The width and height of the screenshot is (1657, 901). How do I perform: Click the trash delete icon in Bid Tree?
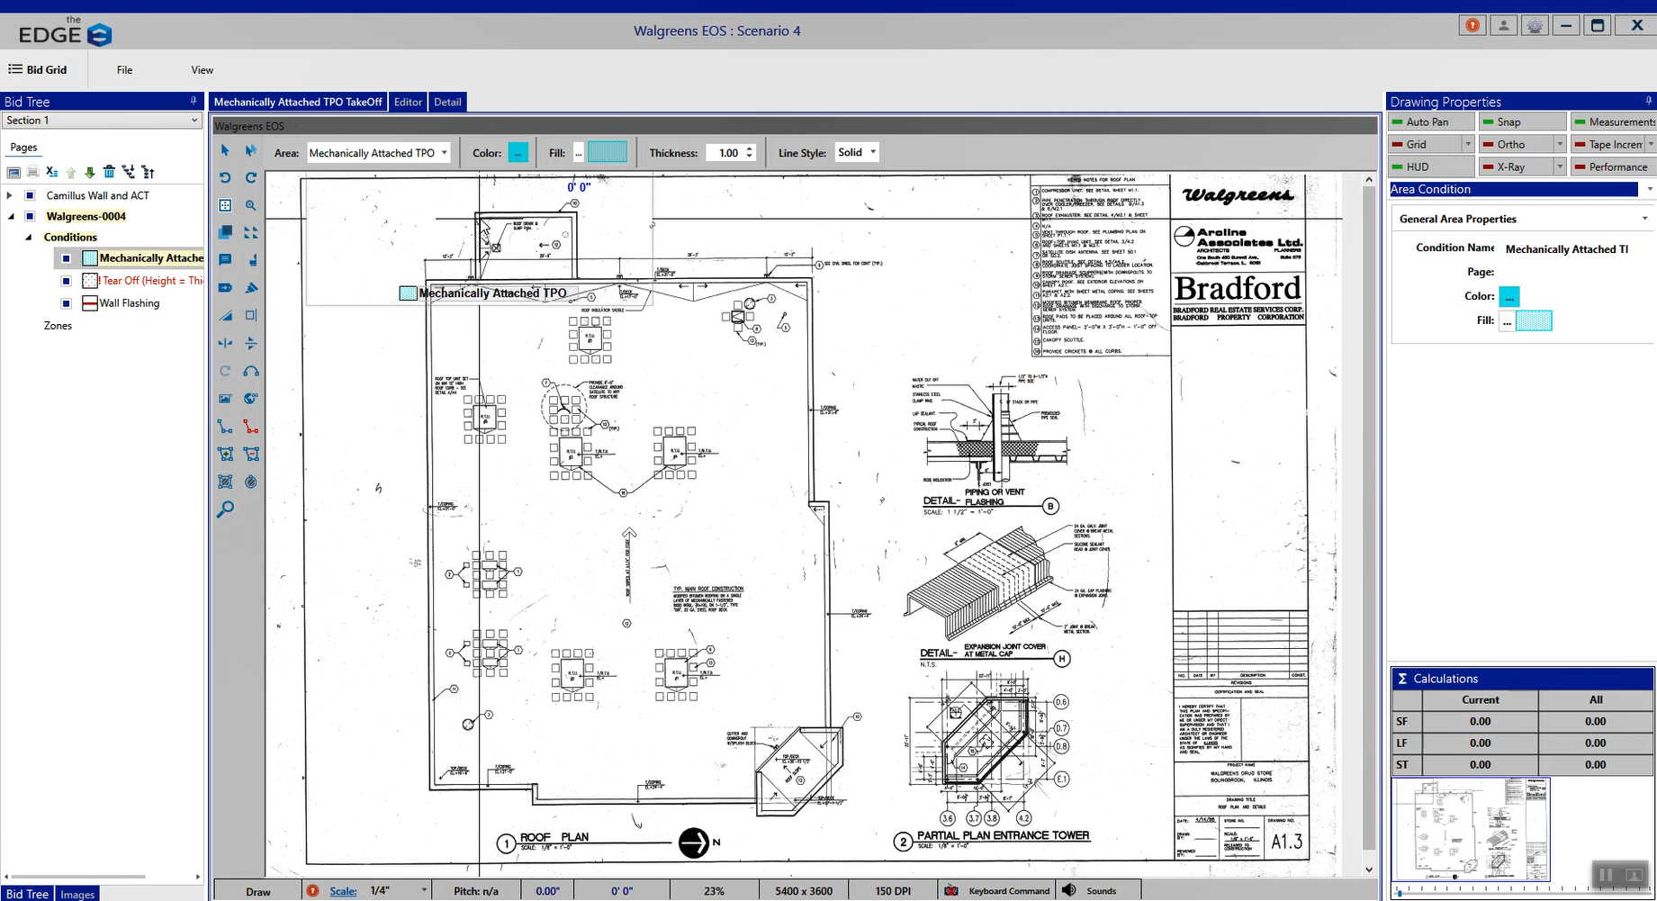click(x=109, y=172)
